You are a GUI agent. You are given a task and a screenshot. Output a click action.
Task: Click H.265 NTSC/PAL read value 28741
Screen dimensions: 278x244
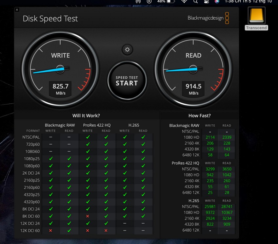[227, 207]
